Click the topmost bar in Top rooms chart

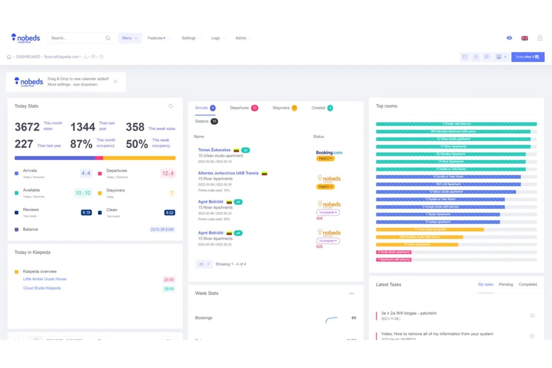point(456,124)
